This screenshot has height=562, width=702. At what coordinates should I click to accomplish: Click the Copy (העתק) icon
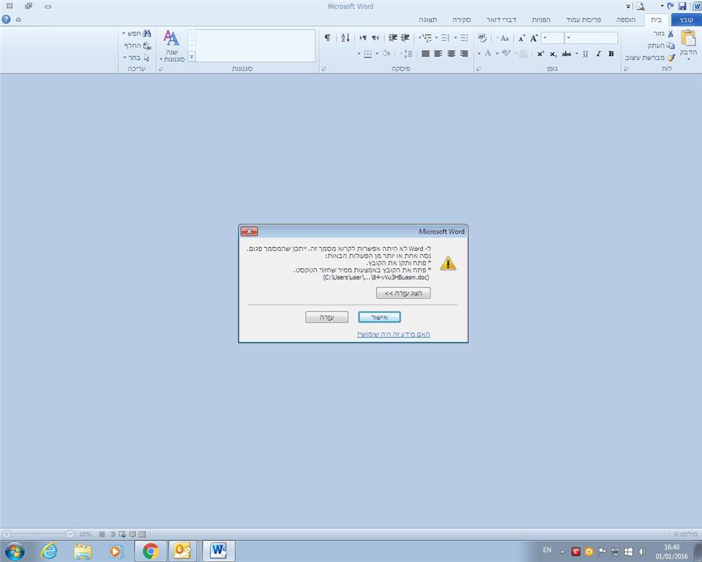(x=670, y=45)
